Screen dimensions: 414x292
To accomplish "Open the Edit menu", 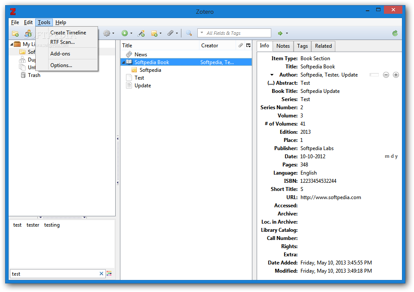I will pyautogui.click(x=28, y=22).
